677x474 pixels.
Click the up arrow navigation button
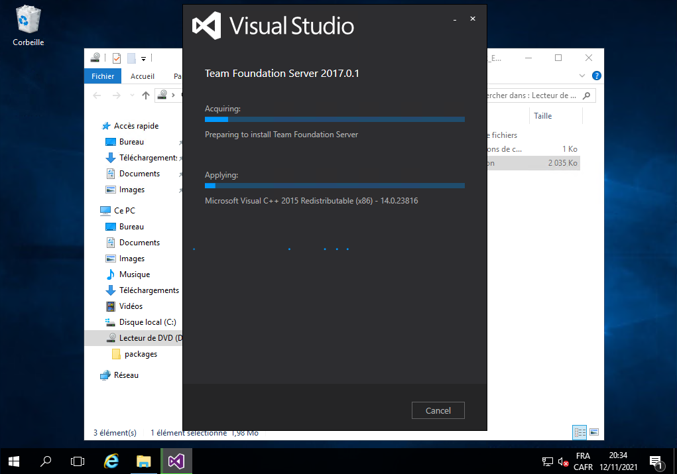(x=146, y=95)
